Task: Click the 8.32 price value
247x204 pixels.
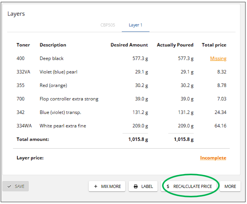Action: (x=222, y=72)
